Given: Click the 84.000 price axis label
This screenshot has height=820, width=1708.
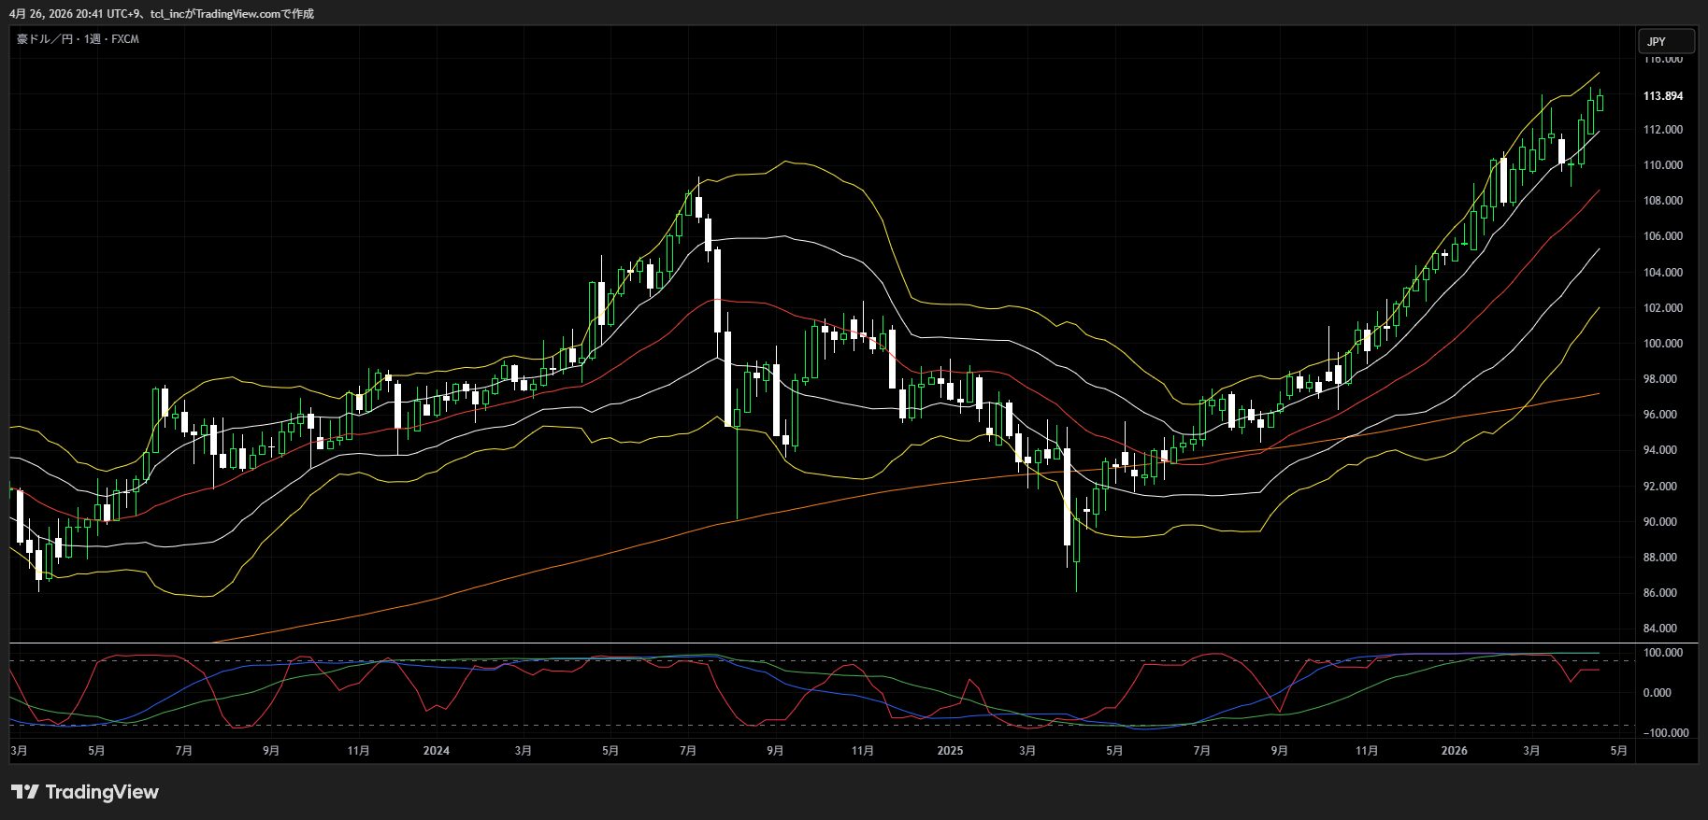Looking at the screenshot, I should (x=1662, y=629).
